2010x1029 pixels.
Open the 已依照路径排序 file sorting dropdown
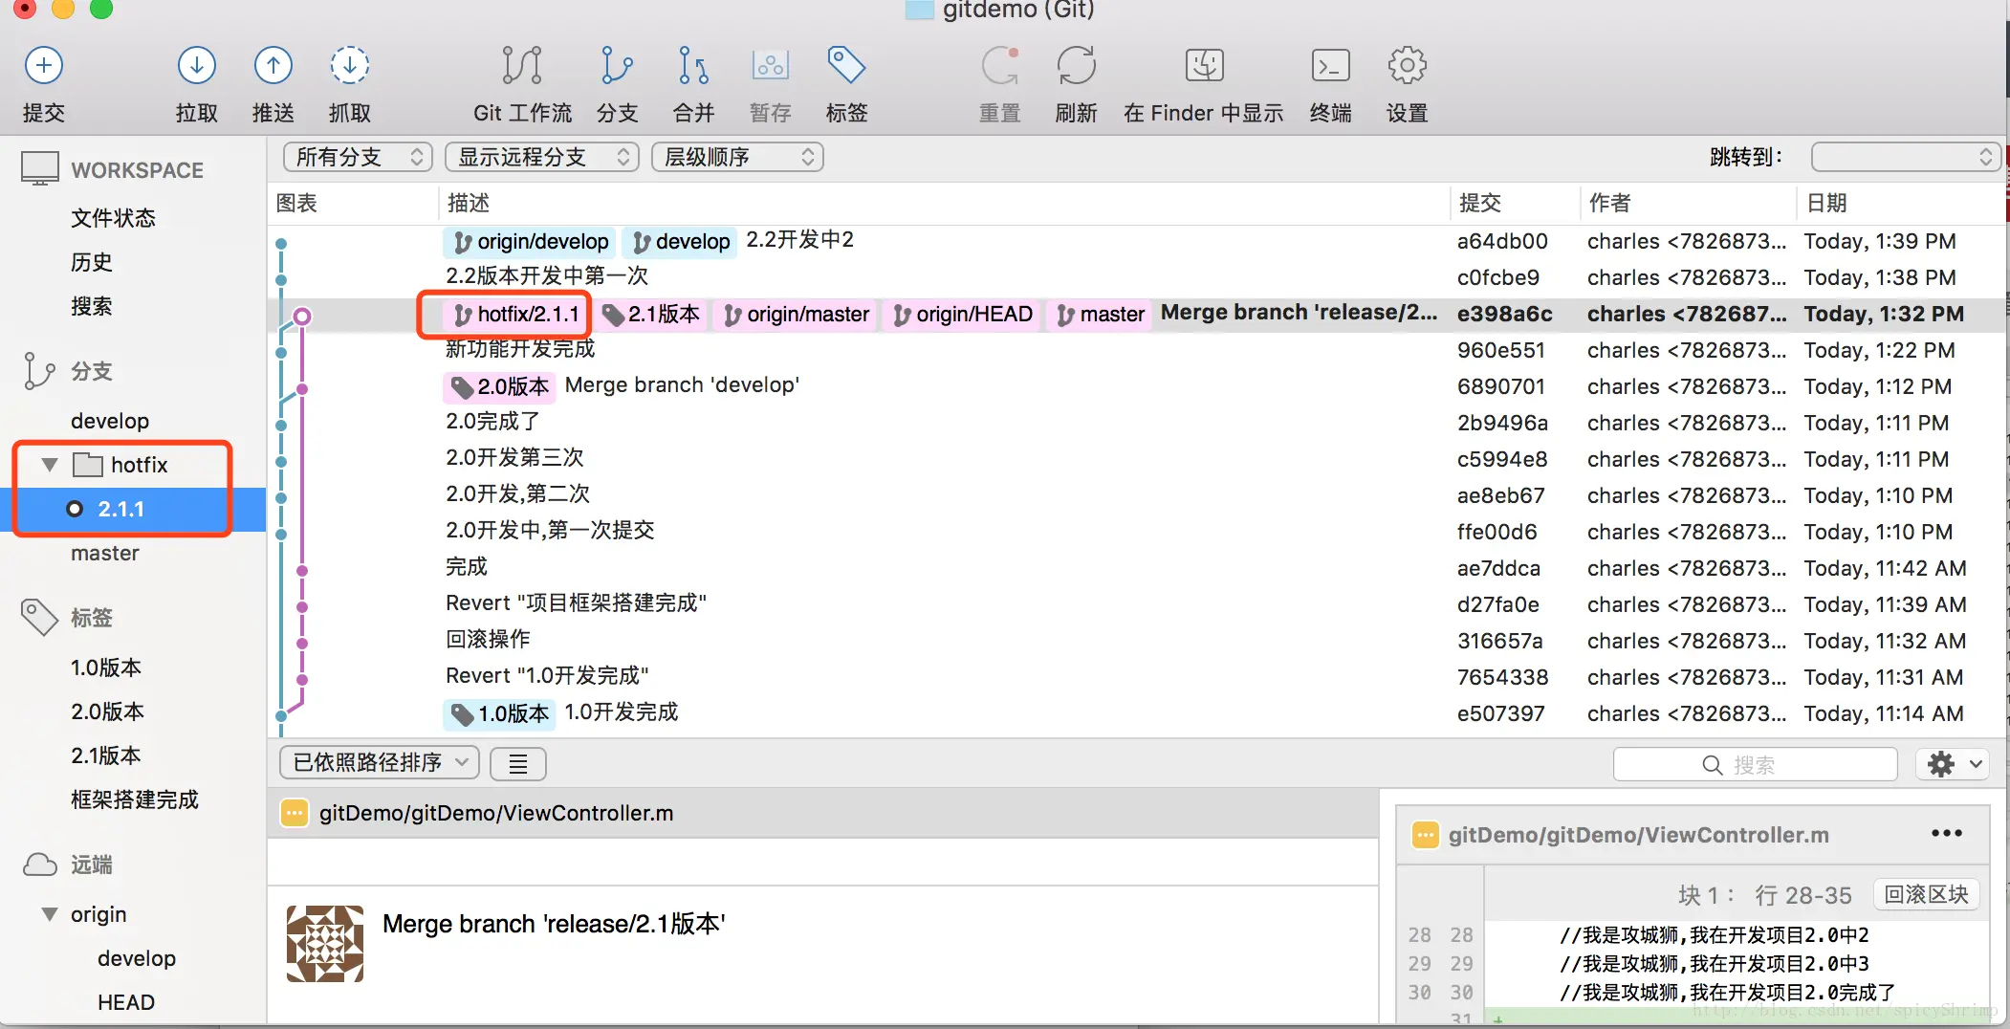[x=380, y=762]
